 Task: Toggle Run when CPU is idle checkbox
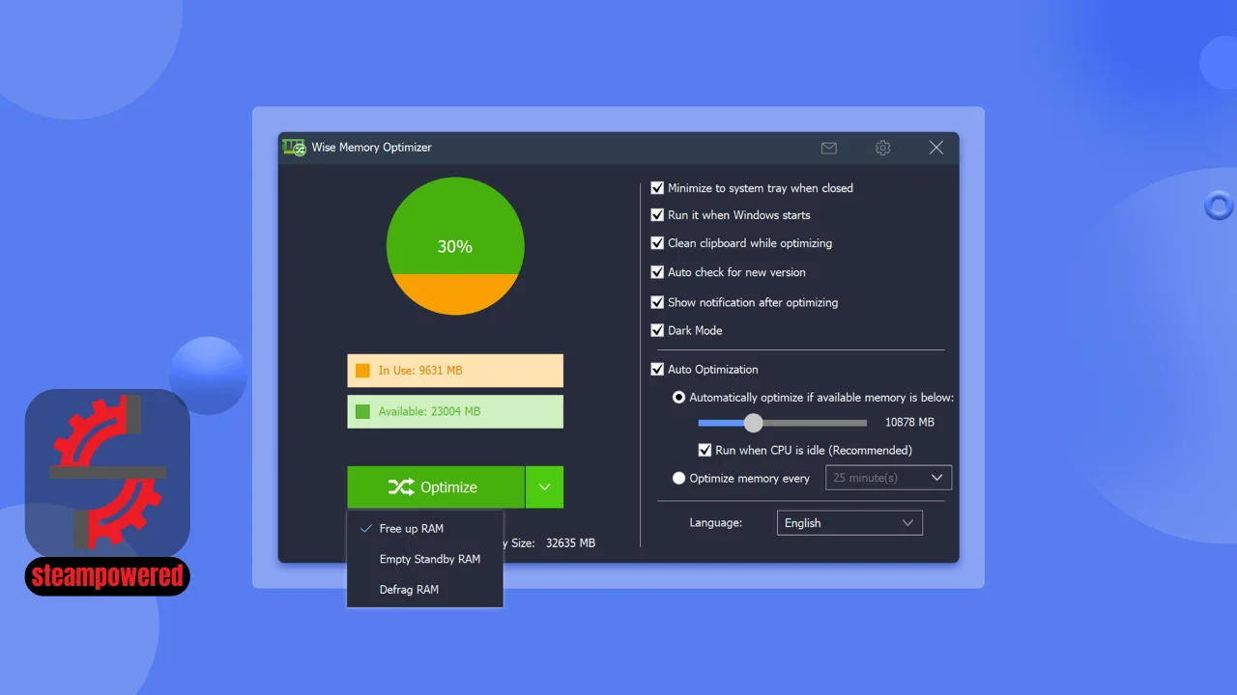pyautogui.click(x=705, y=450)
